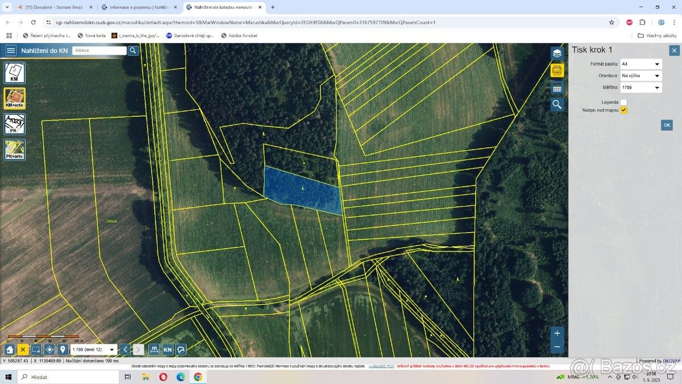Viewport: 682px width, 384px height.
Task: Click the yellow print tool icon
Action: 557,71
